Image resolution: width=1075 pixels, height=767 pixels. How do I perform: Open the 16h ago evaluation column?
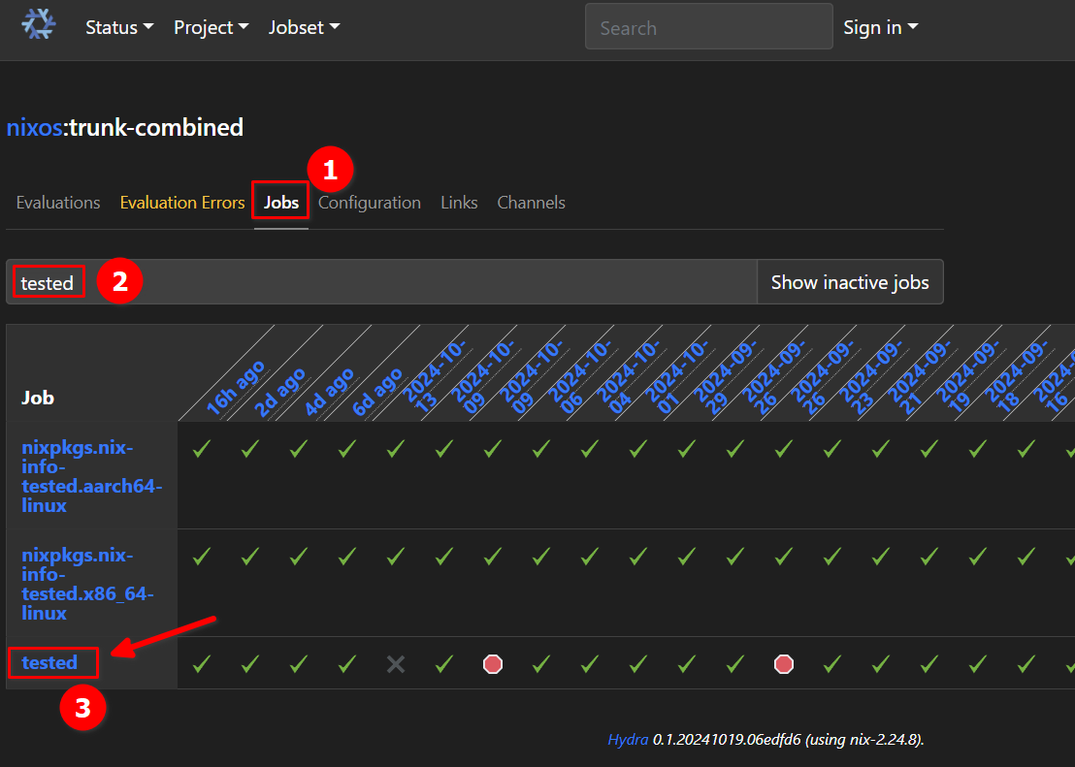click(235, 388)
